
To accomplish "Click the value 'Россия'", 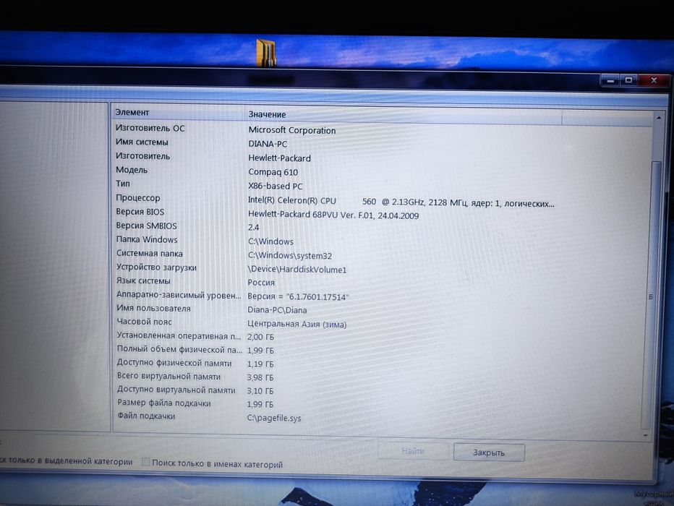I will pyautogui.click(x=261, y=283).
